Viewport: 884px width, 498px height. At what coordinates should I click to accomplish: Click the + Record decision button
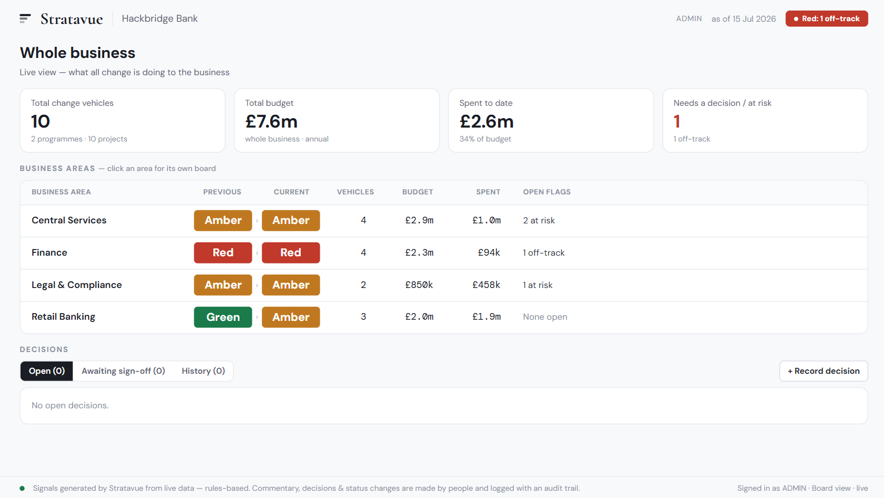tap(824, 371)
